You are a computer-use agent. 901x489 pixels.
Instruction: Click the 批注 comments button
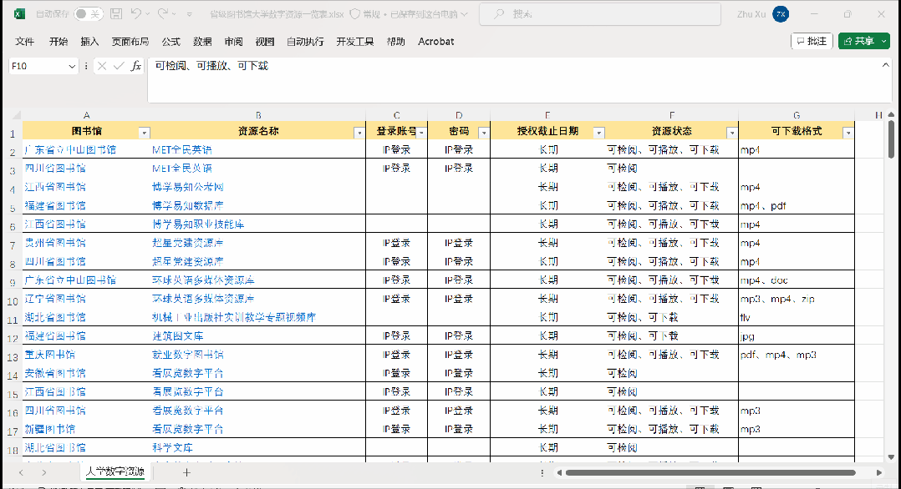point(812,41)
